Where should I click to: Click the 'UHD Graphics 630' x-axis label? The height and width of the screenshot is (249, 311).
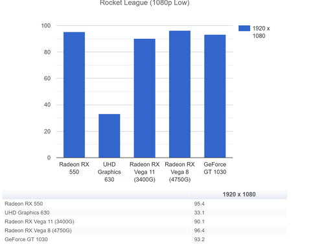pos(109,172)
